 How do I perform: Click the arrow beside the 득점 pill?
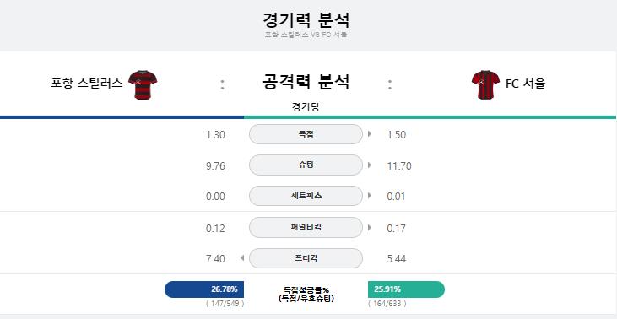[370, 134]
